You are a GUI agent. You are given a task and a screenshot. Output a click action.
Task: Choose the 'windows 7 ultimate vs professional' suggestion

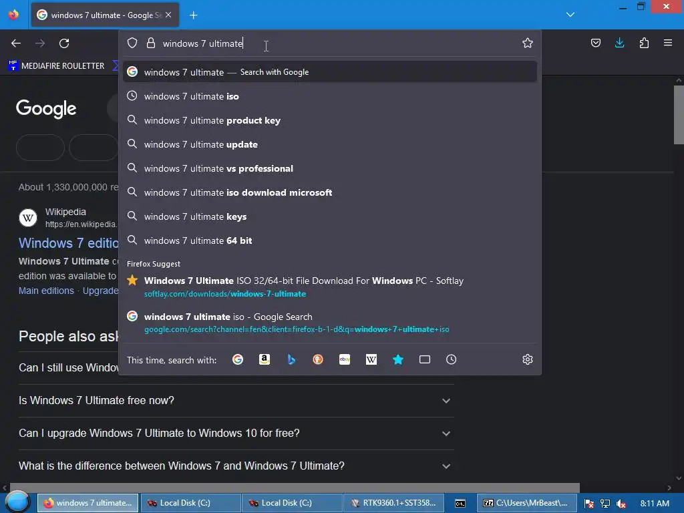point(330,168)
